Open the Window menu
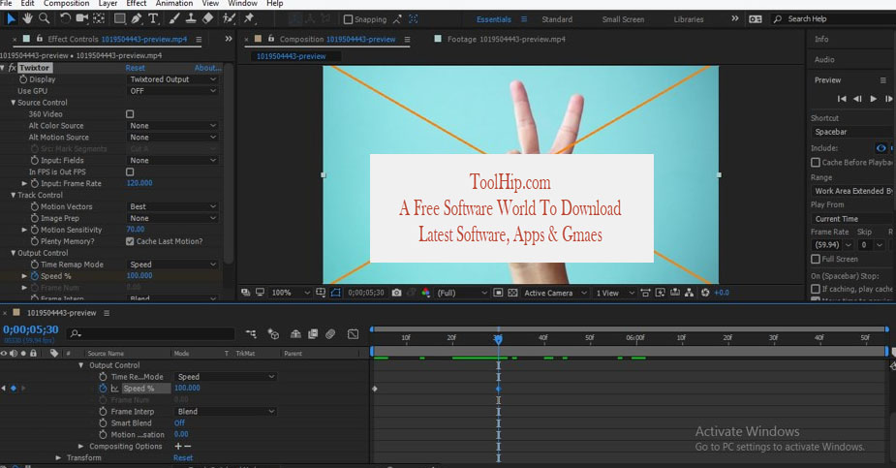Image resolution: width=896 pixels, height=468 pixels. (242, 4)
